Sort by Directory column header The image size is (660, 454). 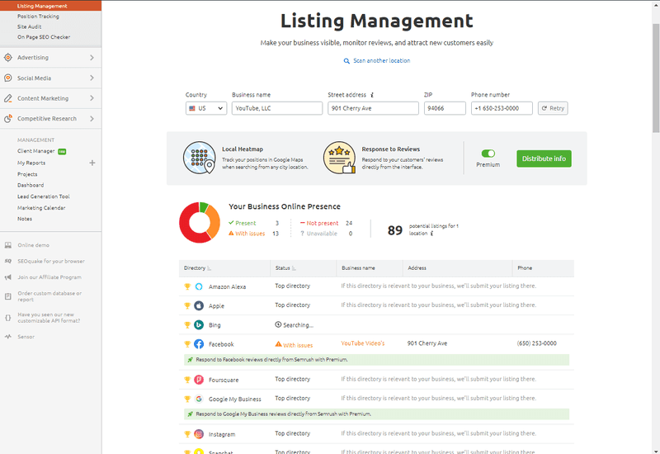pyautogui.click(x=197, y=267)
